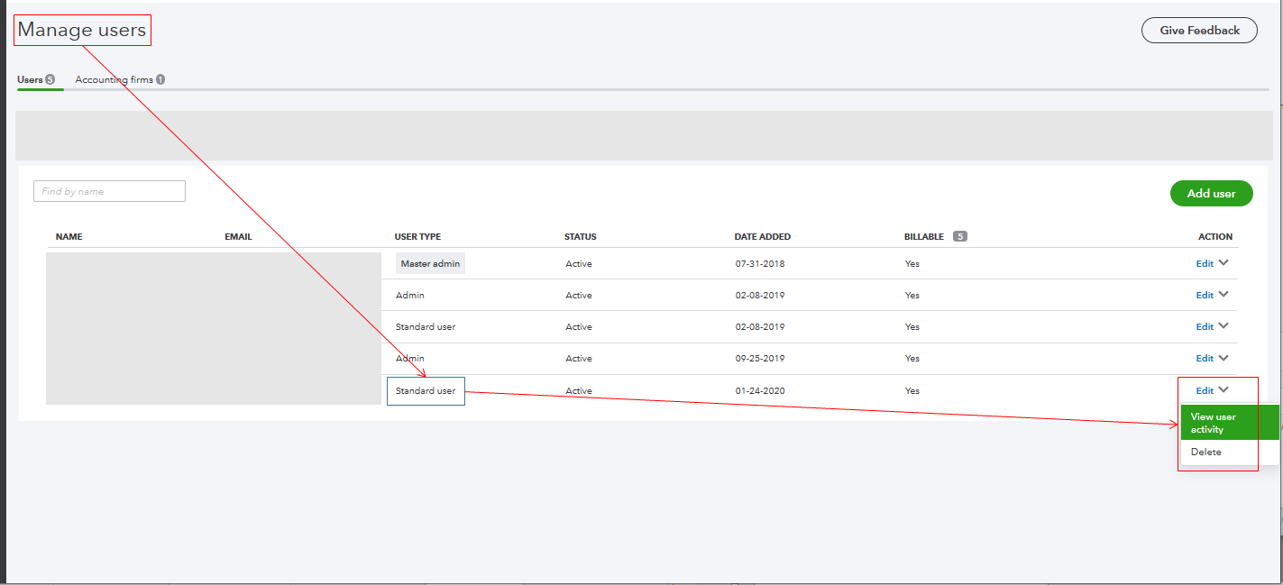This screenshot has height=585, width=1283.
Task: Click the Add user button
Action: (x=1211, y=193)
